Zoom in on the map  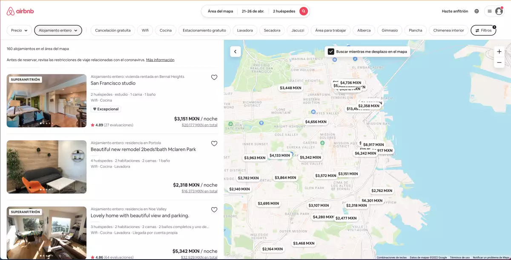point(499,51)
